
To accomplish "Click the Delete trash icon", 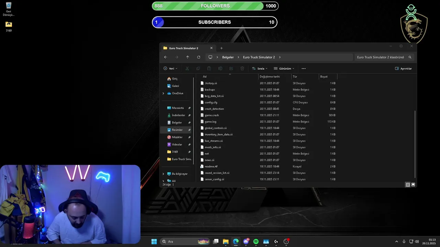I will click(242, 69).
